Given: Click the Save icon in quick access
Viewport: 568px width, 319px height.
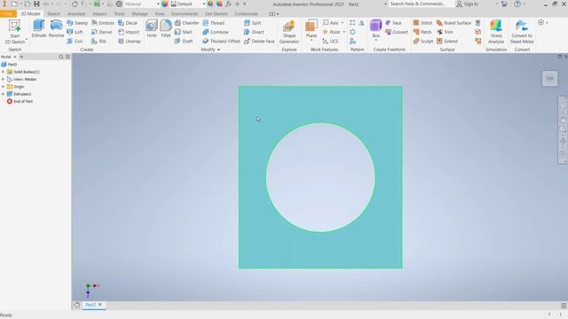Looking at the screenshot, I should (36, 4).
